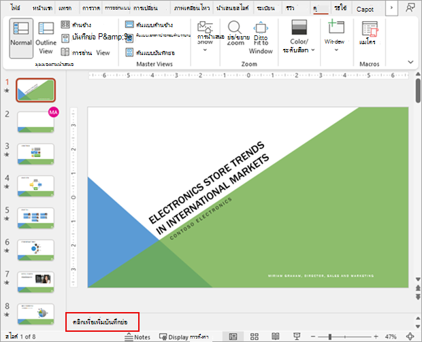
Task: Click the 47% zoom level
Action: [391, 337]
